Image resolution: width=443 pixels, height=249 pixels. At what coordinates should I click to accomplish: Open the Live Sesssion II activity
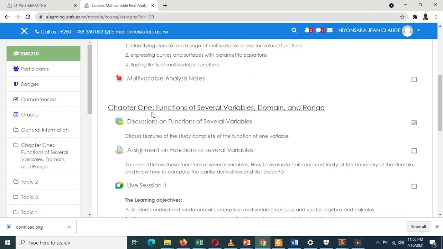pyautogui.click(x=146, y=185)
